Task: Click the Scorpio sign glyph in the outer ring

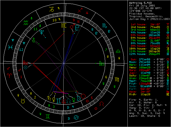Action: coord(105,26)
